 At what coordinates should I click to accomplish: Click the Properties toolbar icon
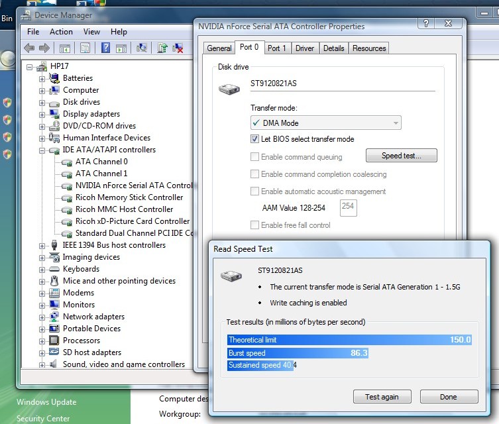tap(85, 48)
